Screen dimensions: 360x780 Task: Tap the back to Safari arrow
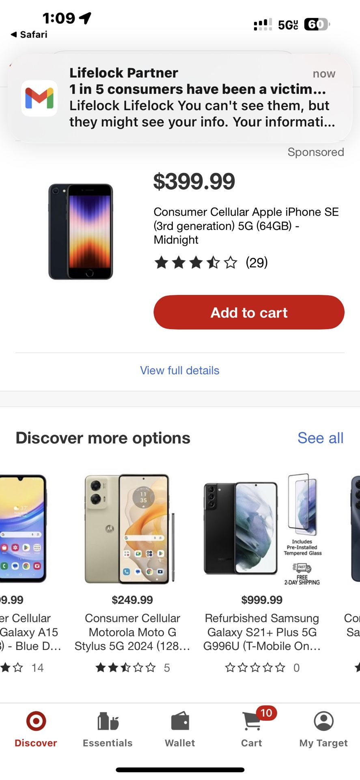coord(14,35)
